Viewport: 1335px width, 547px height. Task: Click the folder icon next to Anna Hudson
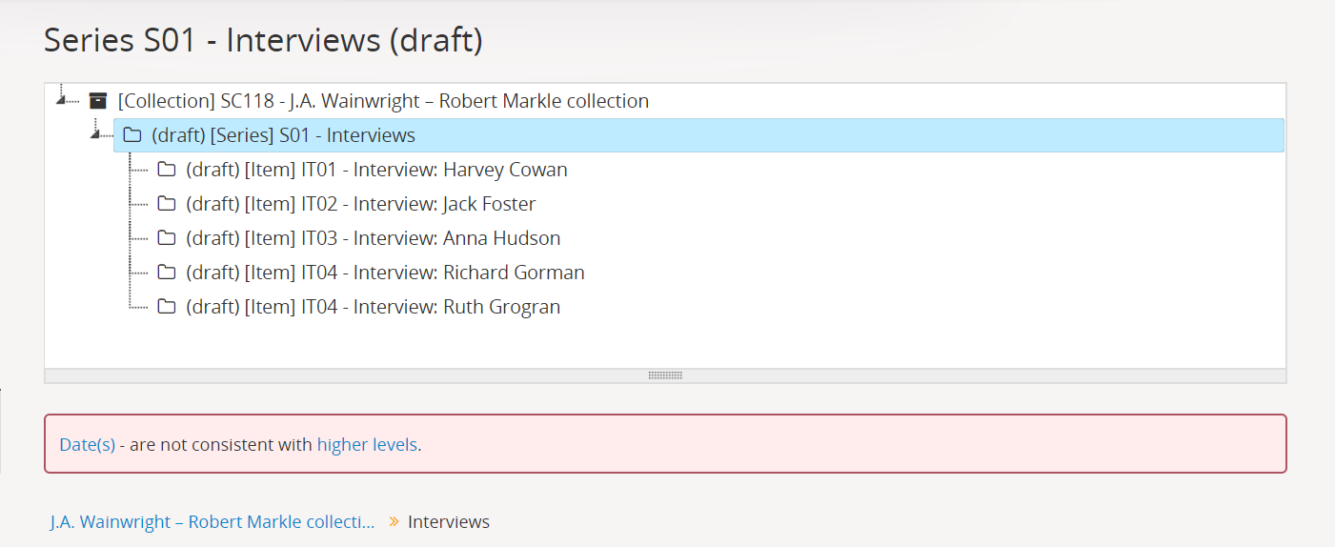click(x=167, y=238)
